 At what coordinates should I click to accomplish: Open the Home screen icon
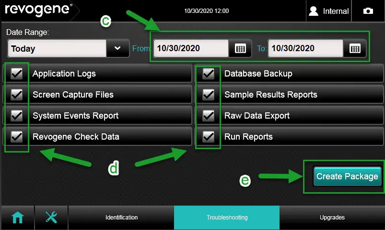(x=18, y=217)
